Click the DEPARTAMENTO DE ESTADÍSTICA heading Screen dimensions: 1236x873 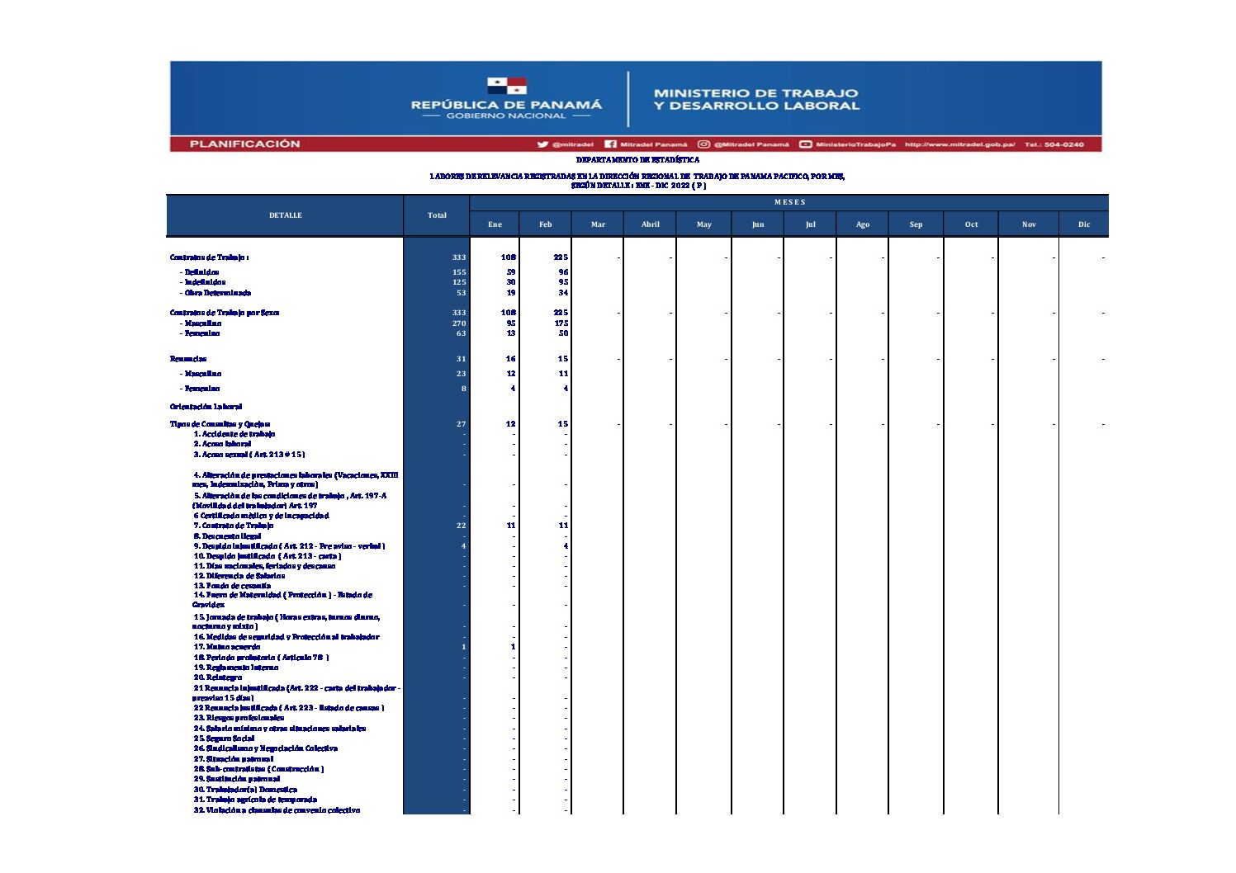click(637, 160)
